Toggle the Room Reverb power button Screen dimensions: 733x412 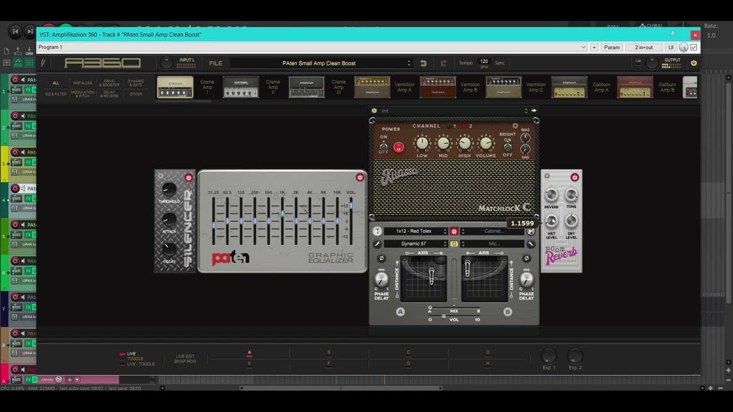574,177
